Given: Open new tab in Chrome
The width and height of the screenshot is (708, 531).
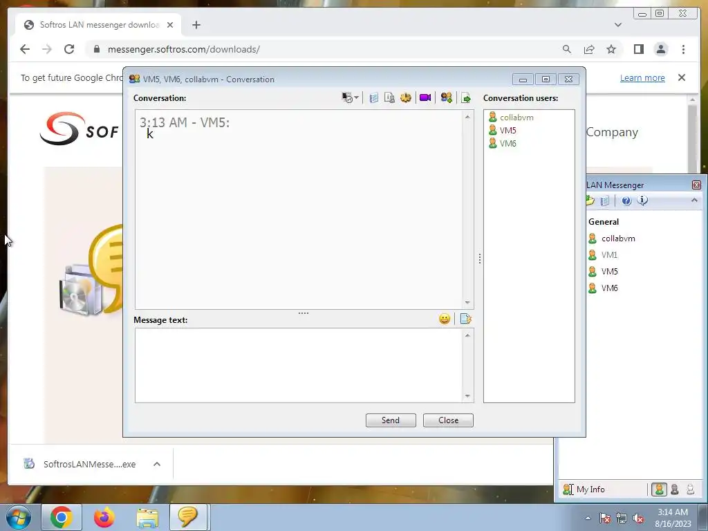Looking at the screenshot, I should (x=196, y=25).
